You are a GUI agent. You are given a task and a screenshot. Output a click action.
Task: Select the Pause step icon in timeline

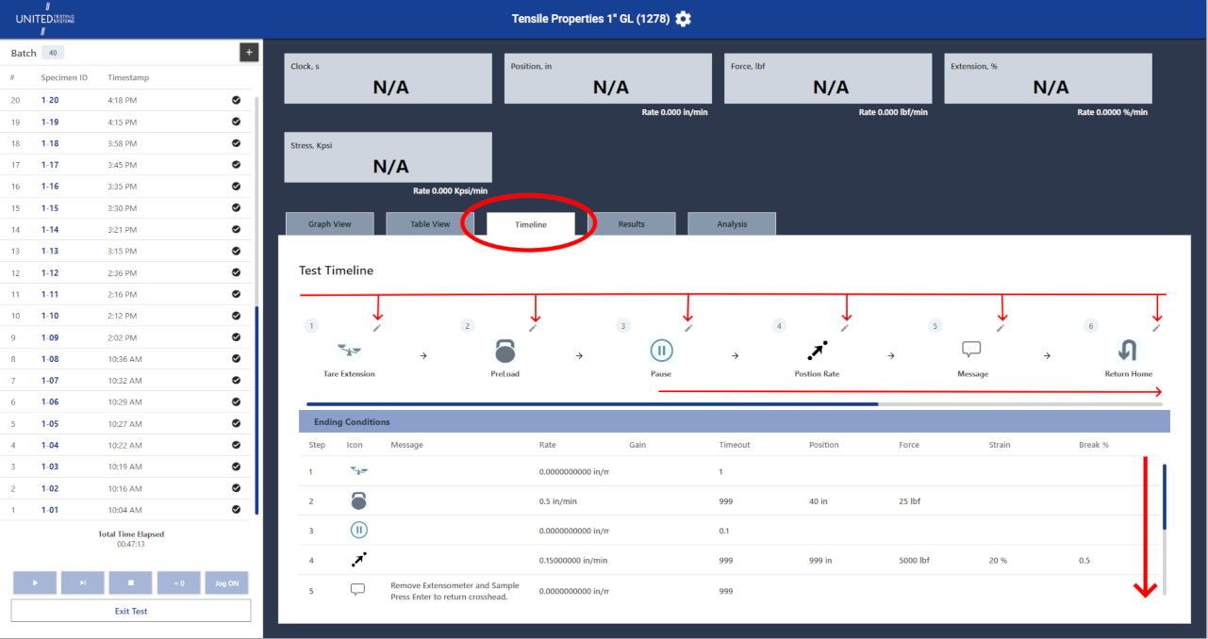pos(661,351)
